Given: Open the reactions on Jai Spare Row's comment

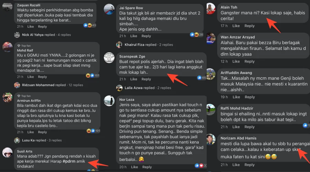Looking at the screenshot, I should (x=196, y=35).
